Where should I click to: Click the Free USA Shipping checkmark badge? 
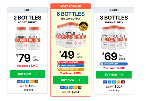(71, 69)
